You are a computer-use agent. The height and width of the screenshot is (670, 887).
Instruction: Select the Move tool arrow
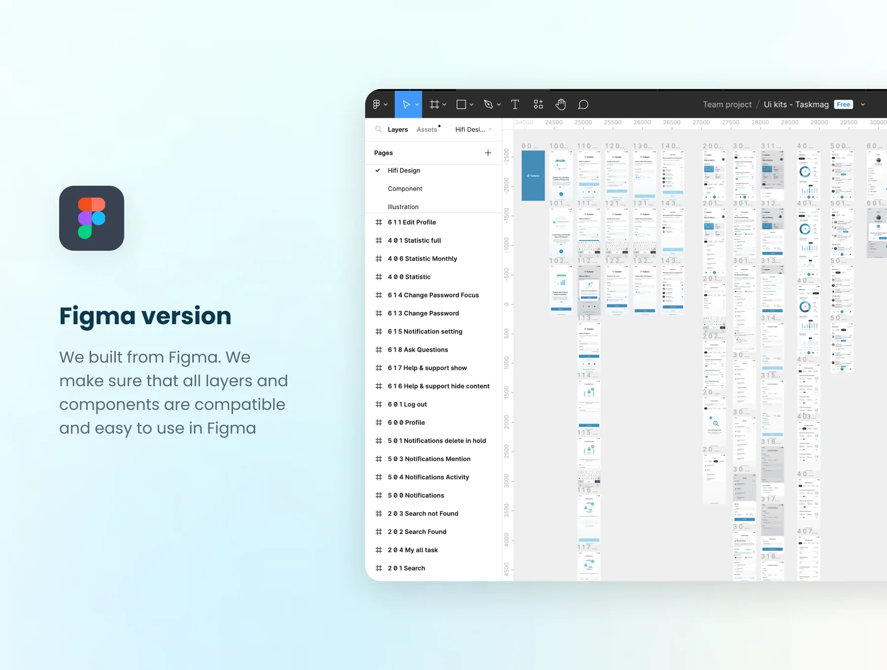(406, 104)
